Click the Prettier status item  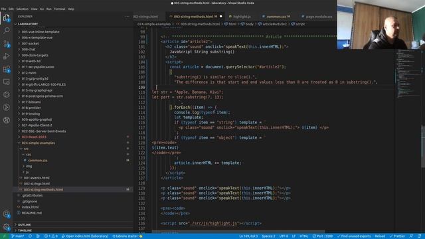397,236
